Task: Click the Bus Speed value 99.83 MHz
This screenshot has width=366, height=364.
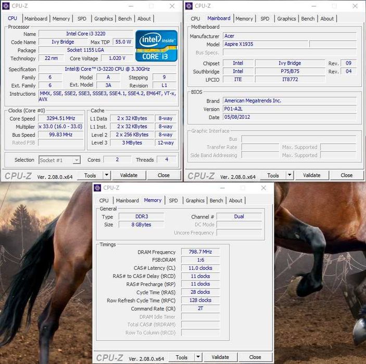Action: [x=61, y=135]
